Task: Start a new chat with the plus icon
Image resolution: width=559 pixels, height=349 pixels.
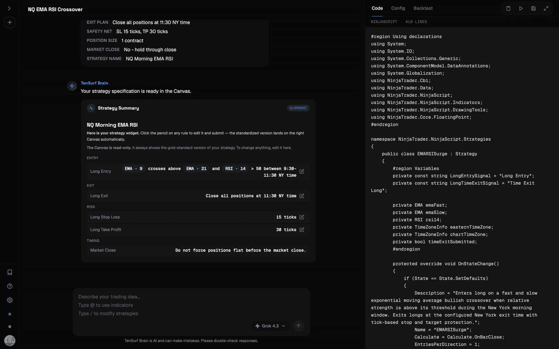Action: point(10,22)
